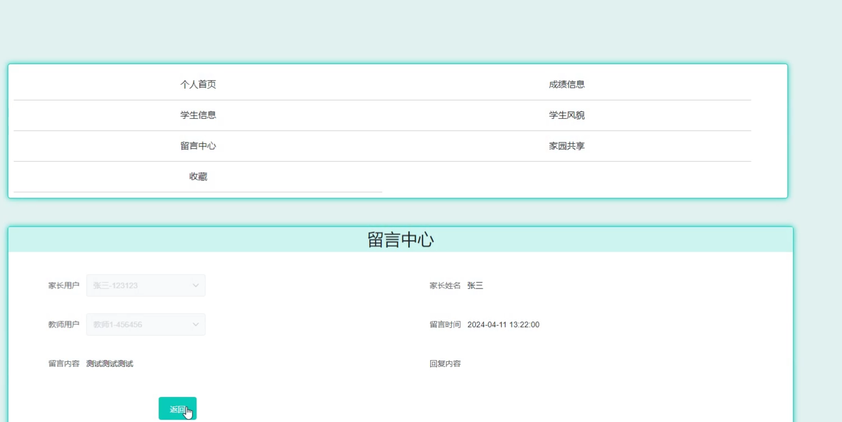Click the timestamp 2024-04-11 13:22:00

503,324
